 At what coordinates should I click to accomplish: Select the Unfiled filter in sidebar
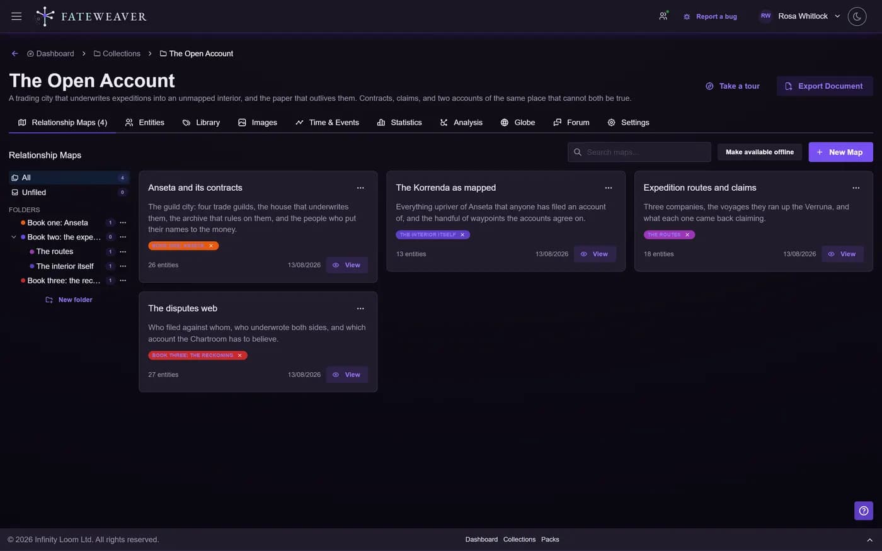[69, 192]
